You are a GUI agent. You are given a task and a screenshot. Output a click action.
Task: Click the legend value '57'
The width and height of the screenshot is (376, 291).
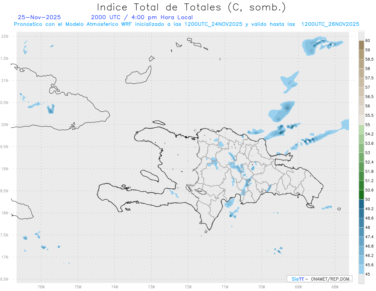tap(368, 87)
